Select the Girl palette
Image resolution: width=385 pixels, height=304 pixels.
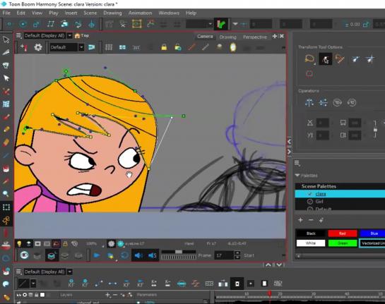[x=340, y=202]
